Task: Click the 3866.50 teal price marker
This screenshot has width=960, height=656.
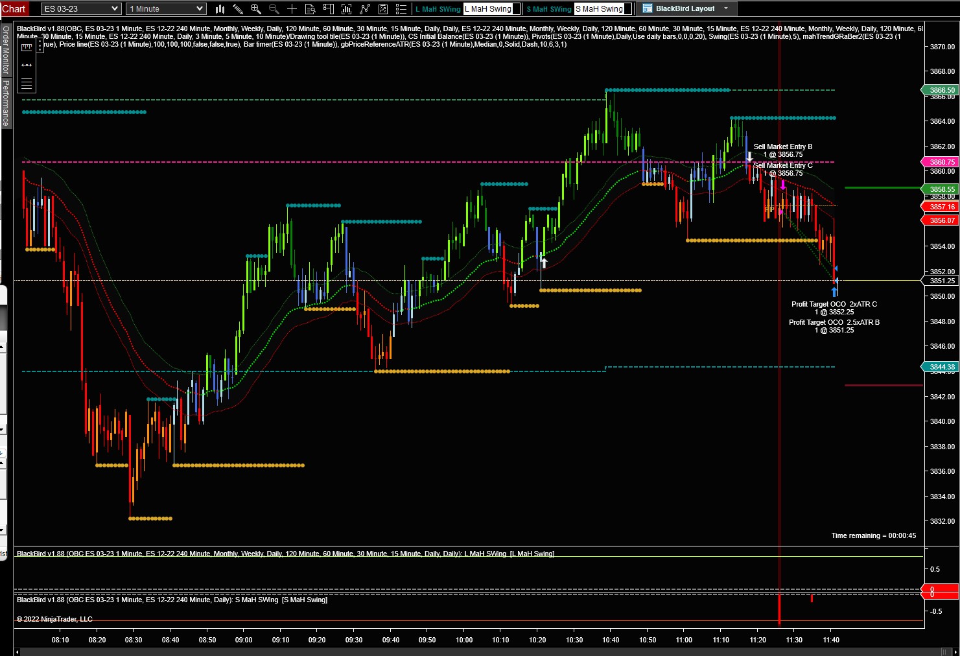Action: (x=940, y=90)
